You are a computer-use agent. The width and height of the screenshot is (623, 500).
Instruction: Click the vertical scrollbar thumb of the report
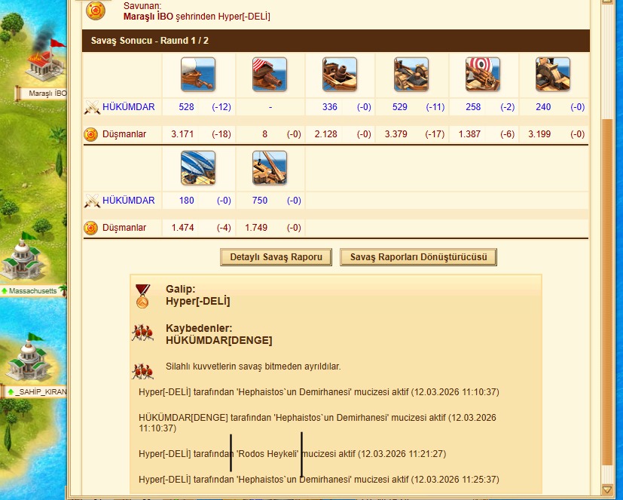pos(607,292)
